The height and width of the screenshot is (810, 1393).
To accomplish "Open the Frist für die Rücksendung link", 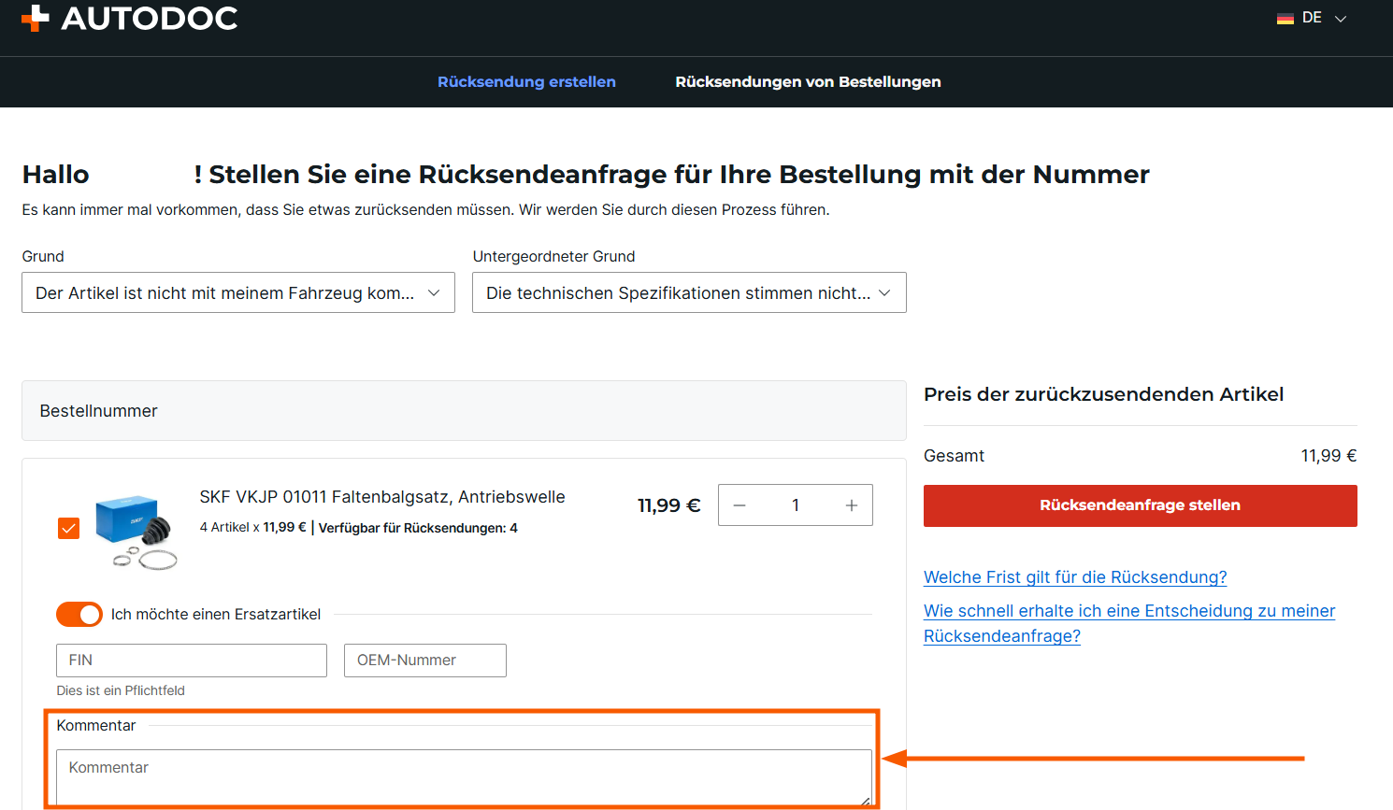I will (1075, 577).
